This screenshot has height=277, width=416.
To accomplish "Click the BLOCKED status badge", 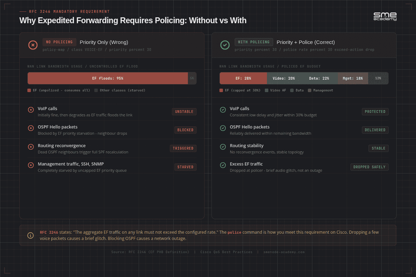I will click(x=185, y=130).
